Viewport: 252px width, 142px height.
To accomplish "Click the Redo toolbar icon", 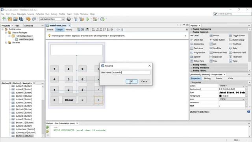I will pyautogui.click(x=34, y=19).
